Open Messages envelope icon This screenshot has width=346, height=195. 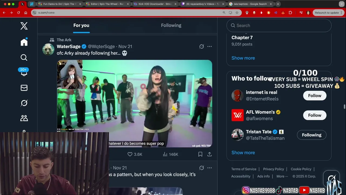click(24, 88)
